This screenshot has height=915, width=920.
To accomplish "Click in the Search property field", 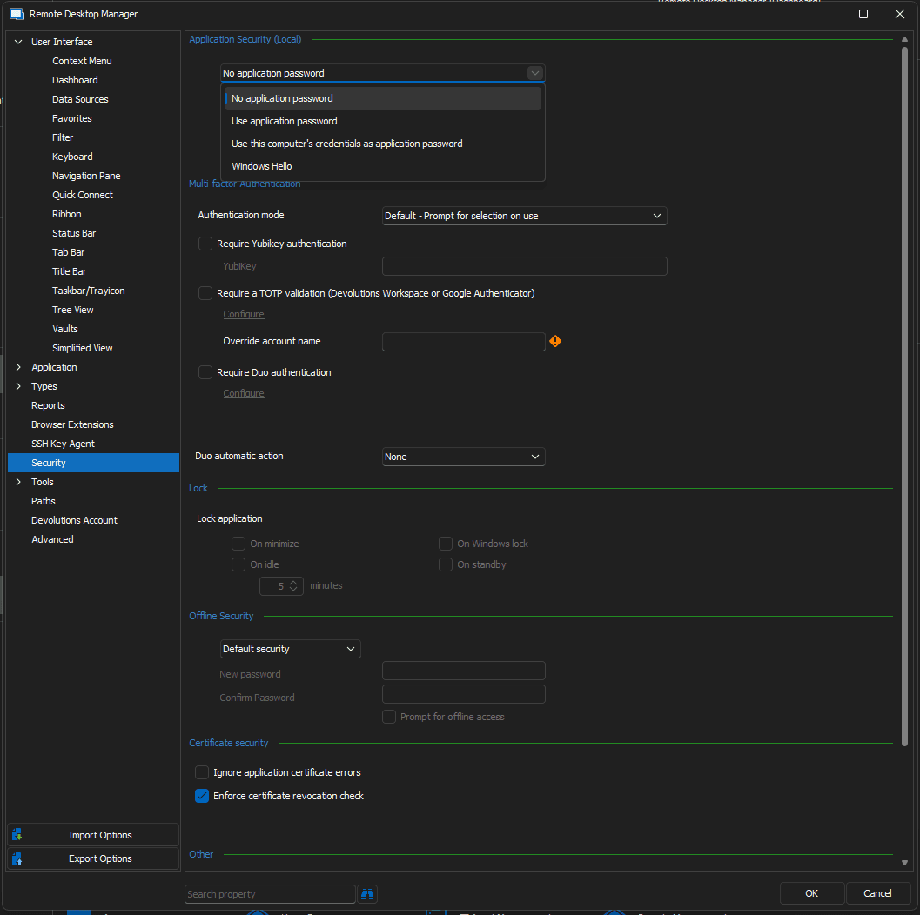I will pos(270,894).
